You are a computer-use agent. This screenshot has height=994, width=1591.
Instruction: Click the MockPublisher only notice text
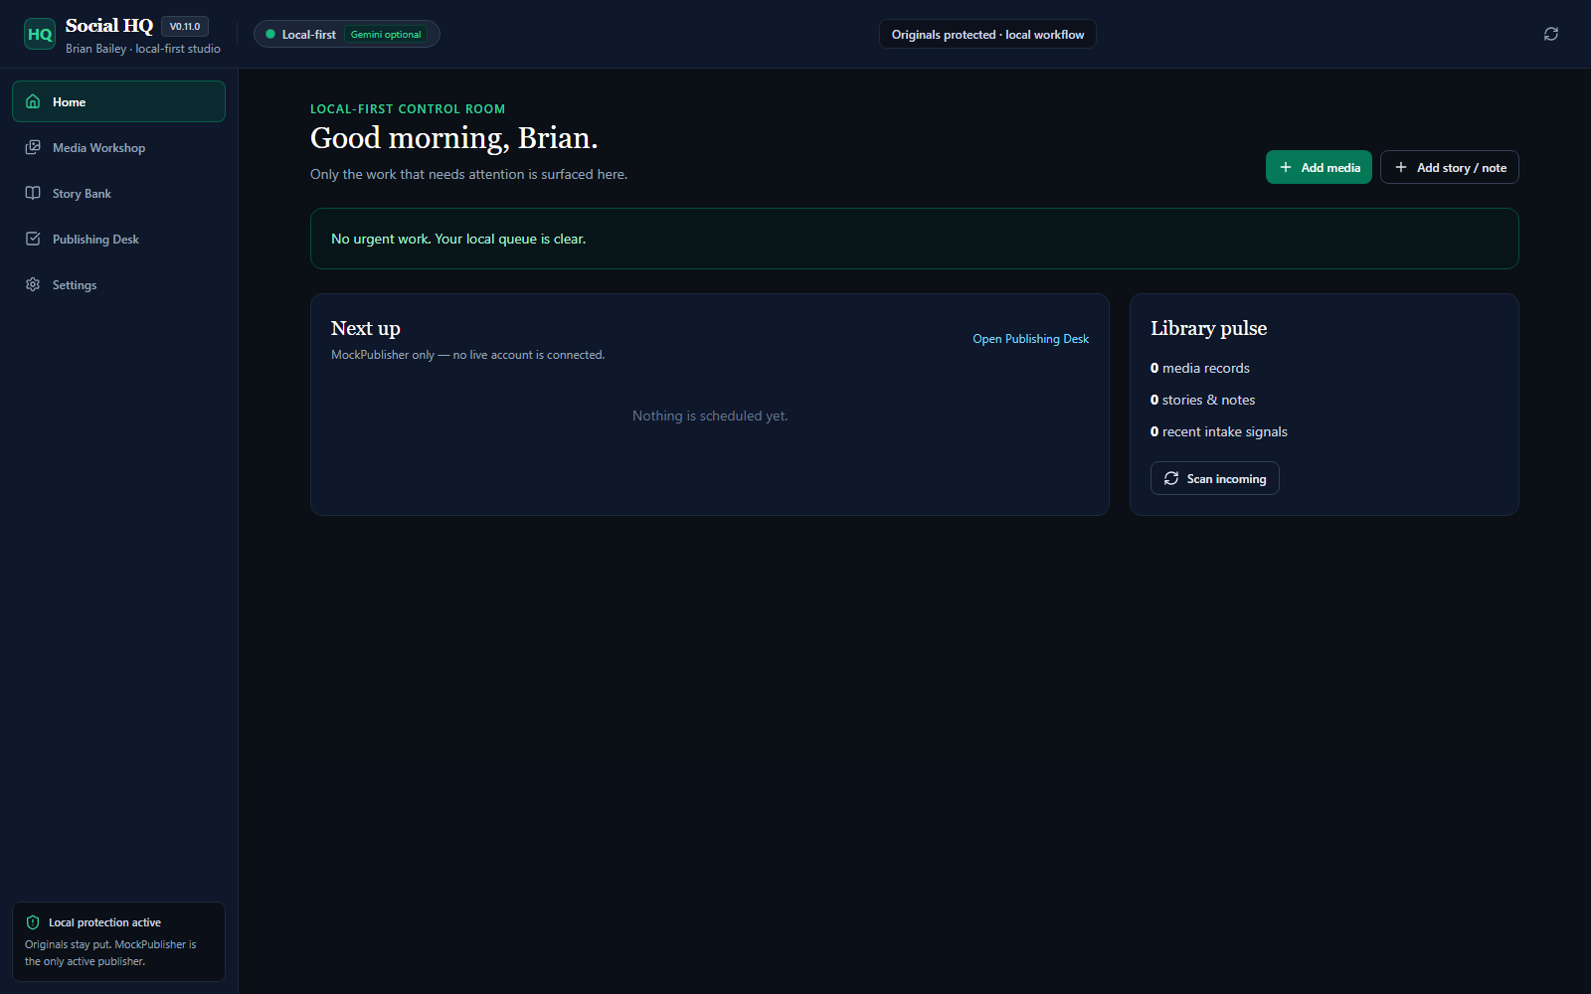[x=467, y=355]
